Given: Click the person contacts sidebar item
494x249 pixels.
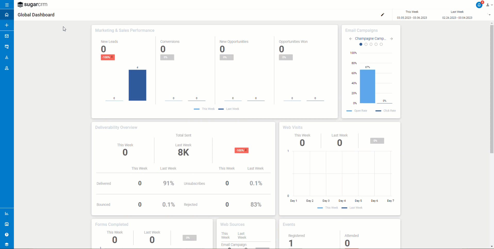Looking at the screenshot, I should tap(7, 68).
